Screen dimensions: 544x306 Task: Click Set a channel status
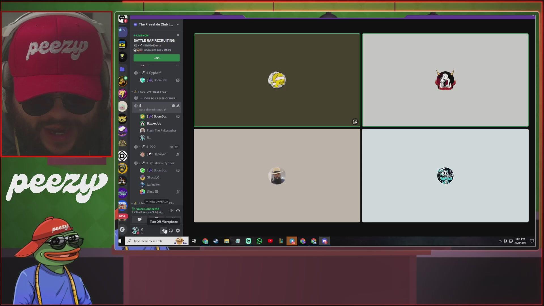(152, 110)
